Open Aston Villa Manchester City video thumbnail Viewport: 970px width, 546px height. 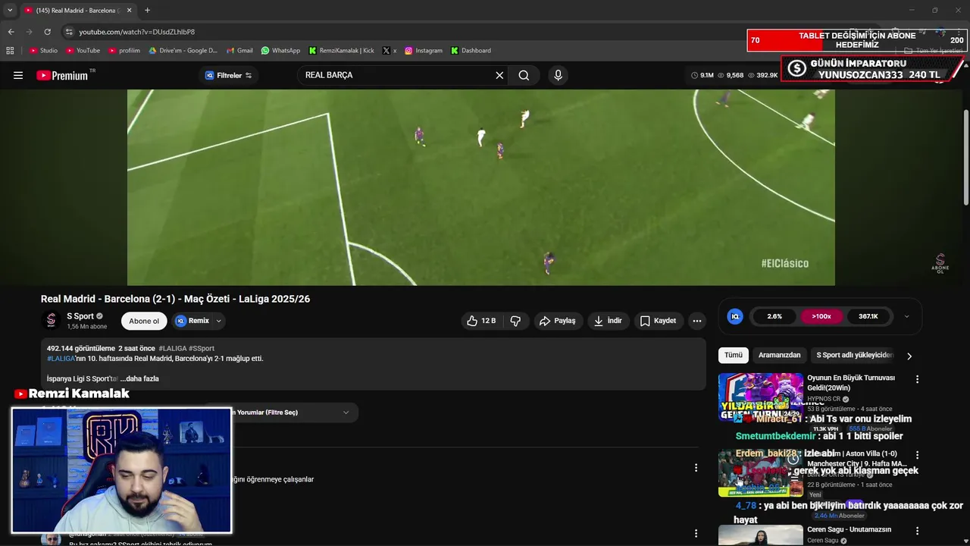point(761,472)
